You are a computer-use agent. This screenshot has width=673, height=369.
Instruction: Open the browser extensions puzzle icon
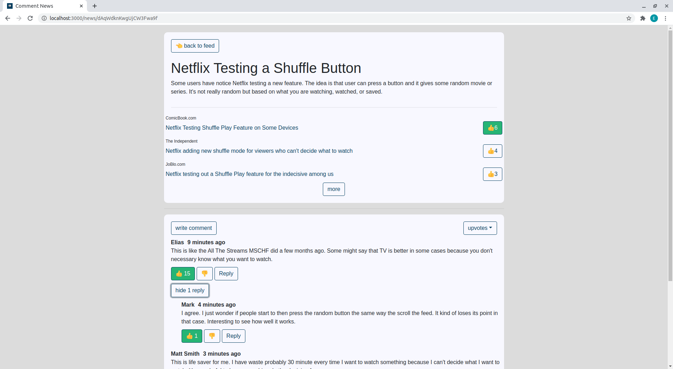[x=643, y=18]
